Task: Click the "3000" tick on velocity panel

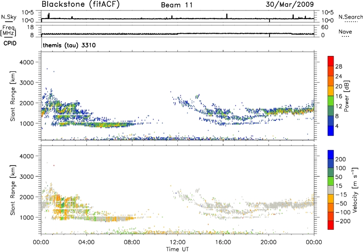Action: [27, 176]
